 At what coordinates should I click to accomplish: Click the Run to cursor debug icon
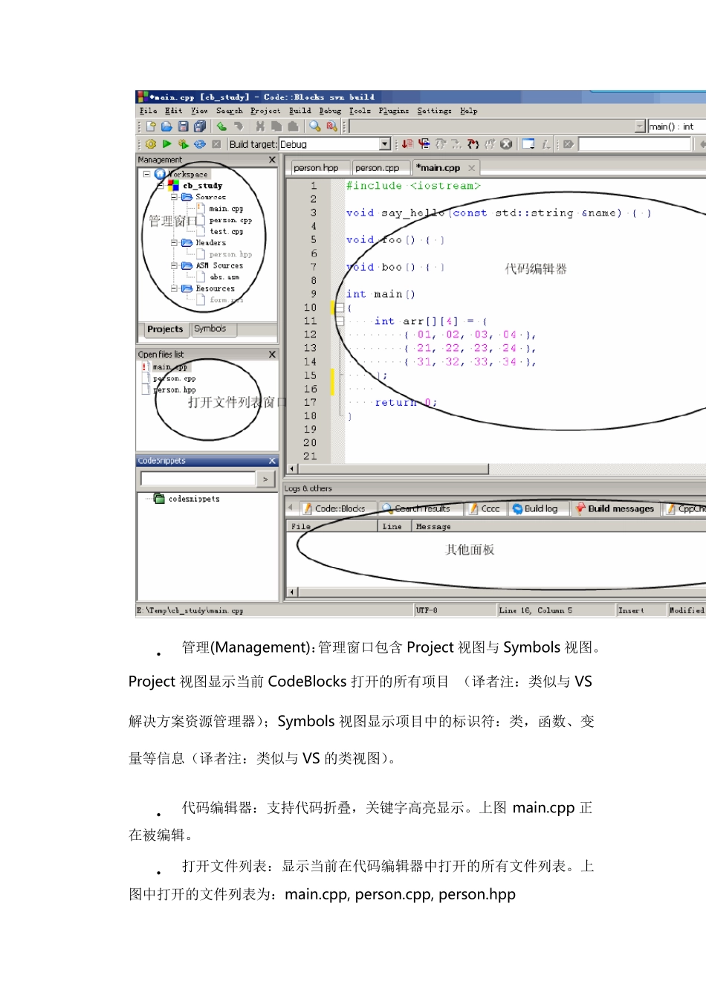[424, 144]
